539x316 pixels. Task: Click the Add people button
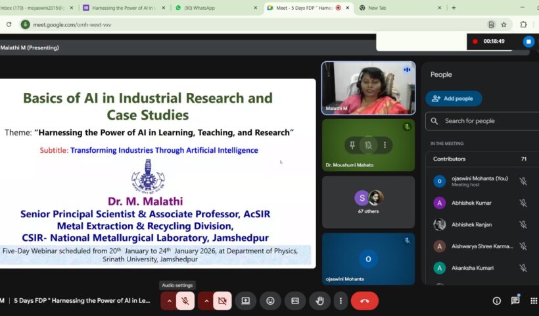click(x=454, y=99)
